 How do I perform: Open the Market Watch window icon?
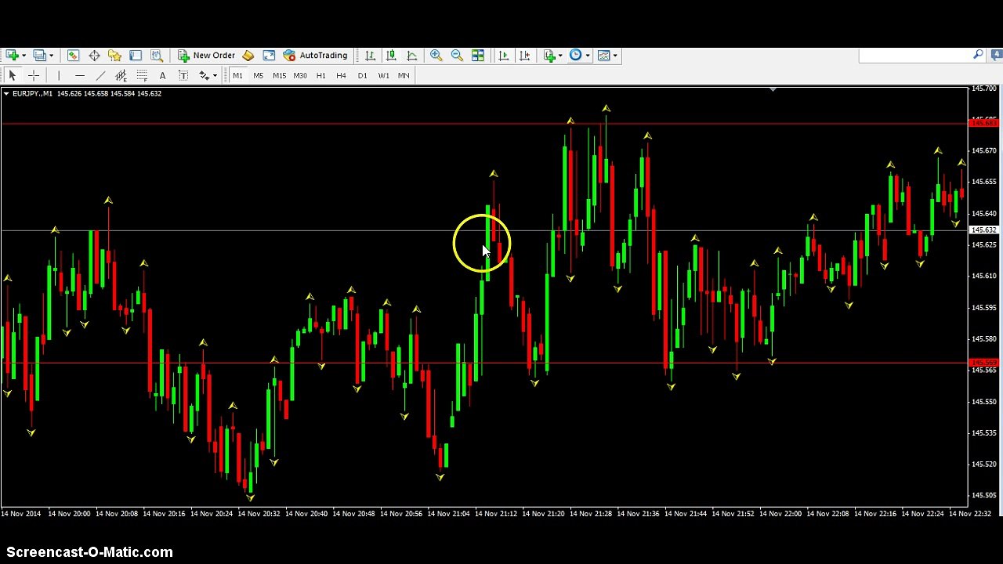pos(73,55)
